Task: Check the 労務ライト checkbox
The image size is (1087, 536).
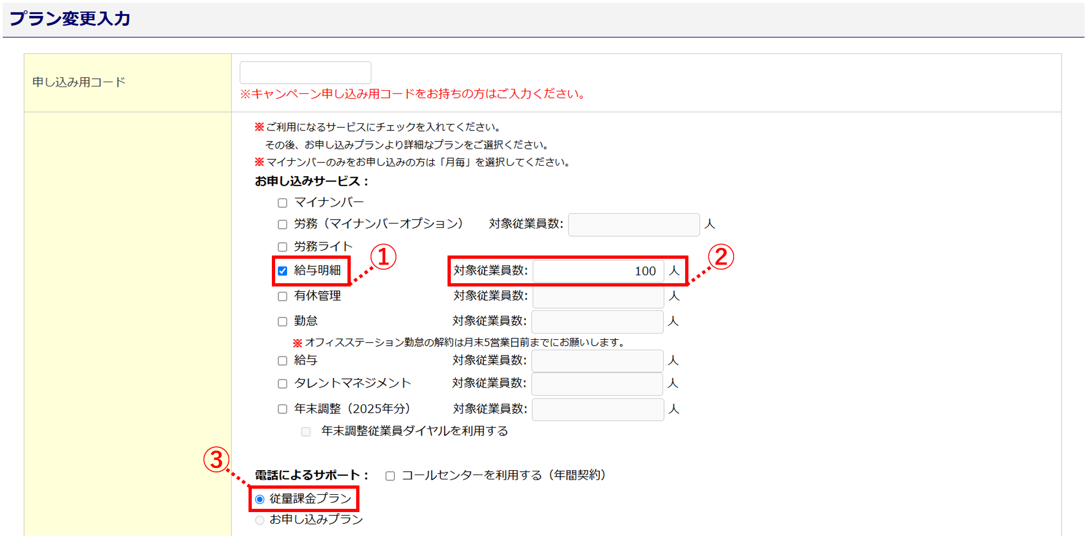Action: [x=282, y=247]
